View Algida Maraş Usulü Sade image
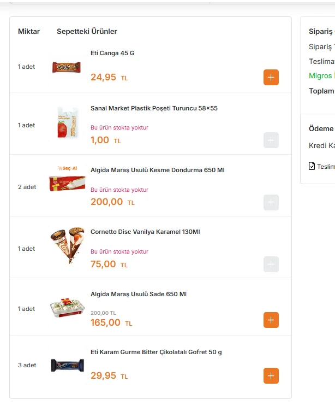Viewport: 335px width, 411px height. point(67,308)
